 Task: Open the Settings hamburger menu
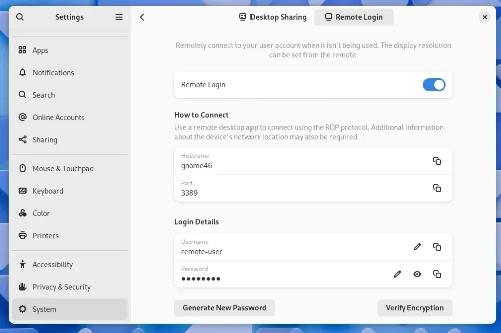pos(119,17)
